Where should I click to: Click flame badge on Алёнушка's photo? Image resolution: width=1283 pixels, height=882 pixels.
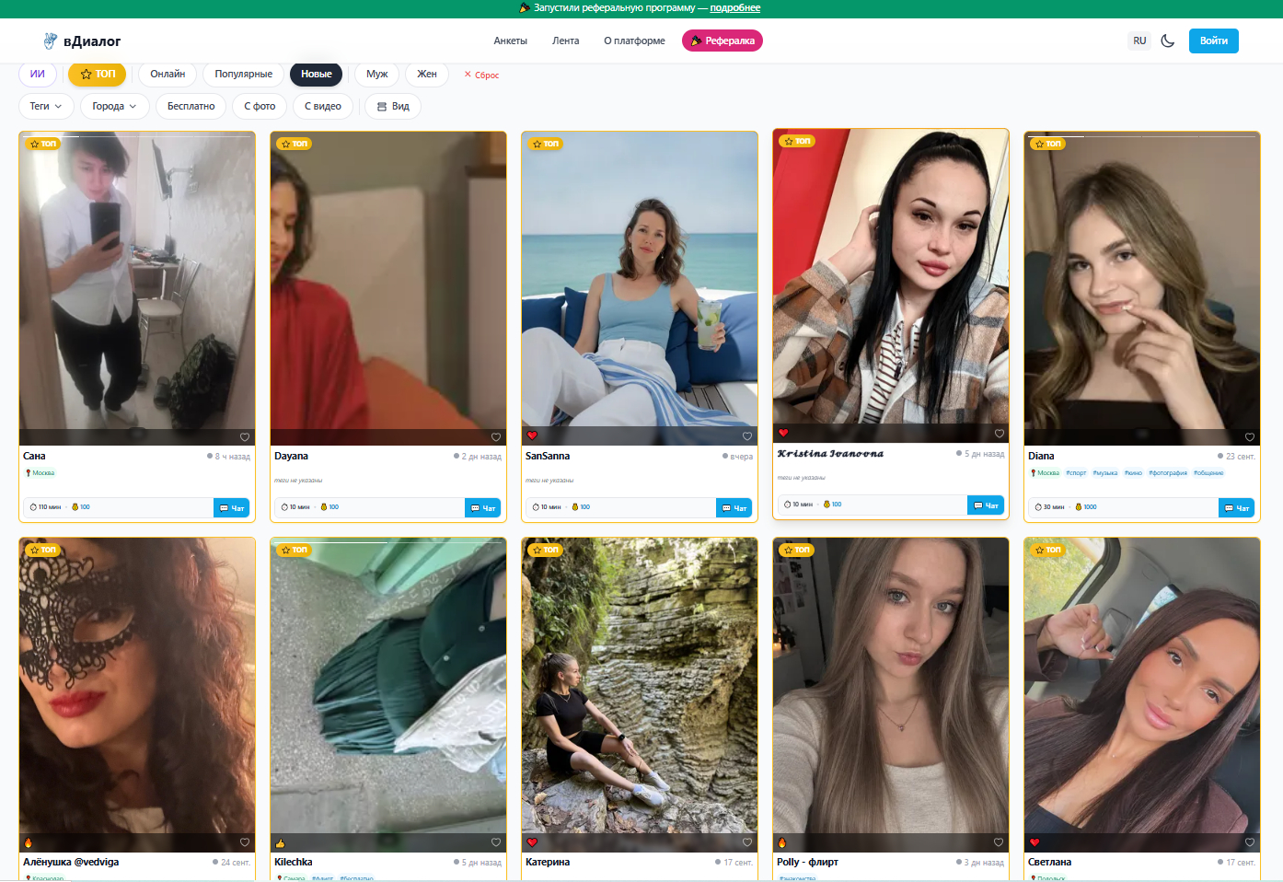(29, 842)
